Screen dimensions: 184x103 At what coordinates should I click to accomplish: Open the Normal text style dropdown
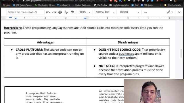105,12
